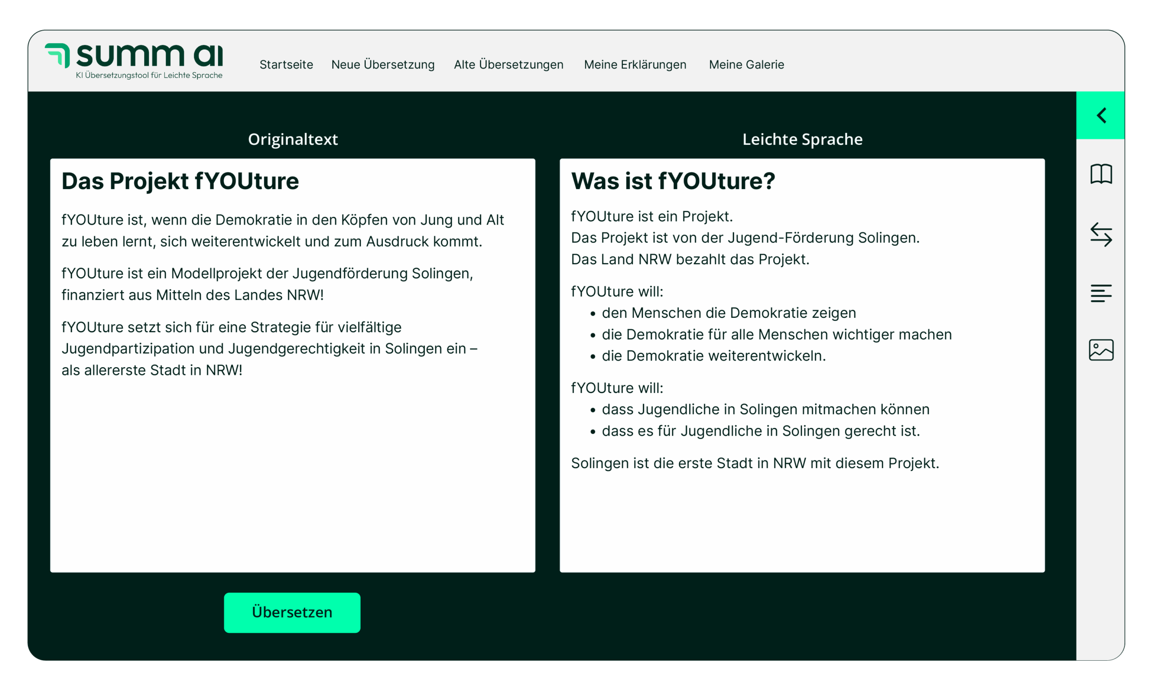Open the image gallery icon in the sidebar
The image size is (1153, 685).
click(x=1101, y=350)
